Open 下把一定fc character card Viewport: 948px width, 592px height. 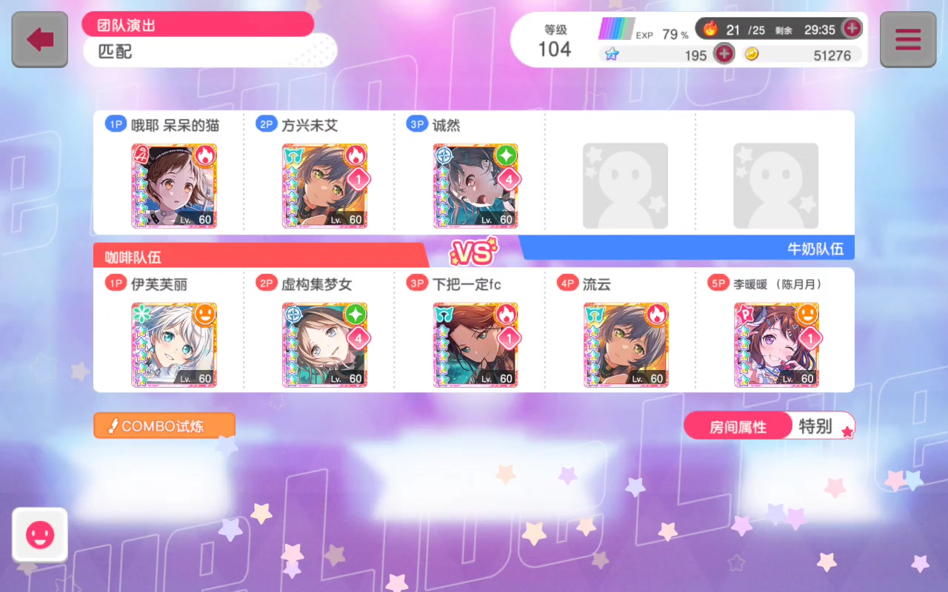[475, 345]
